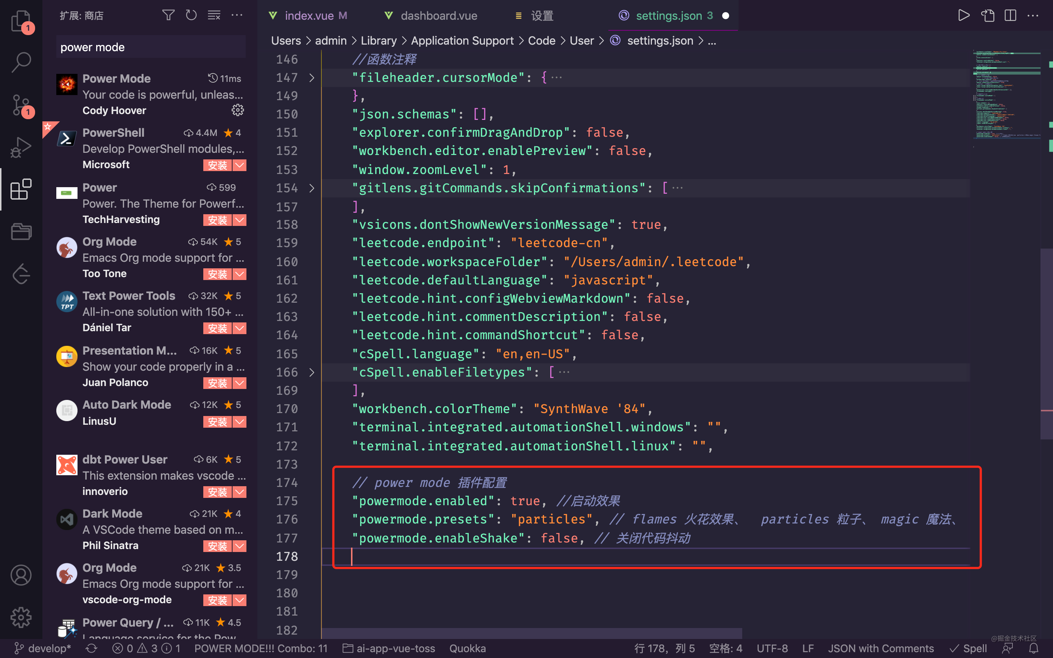The width and height of the screenshot is (1053, 658).
Task: Open the Accounts icon in activity bar
Action: (20, 574)
